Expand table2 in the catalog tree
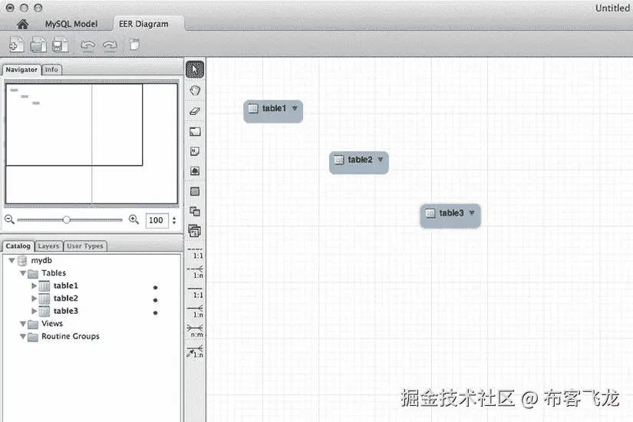This screenshot has height=422, width=633. [34, 298]
